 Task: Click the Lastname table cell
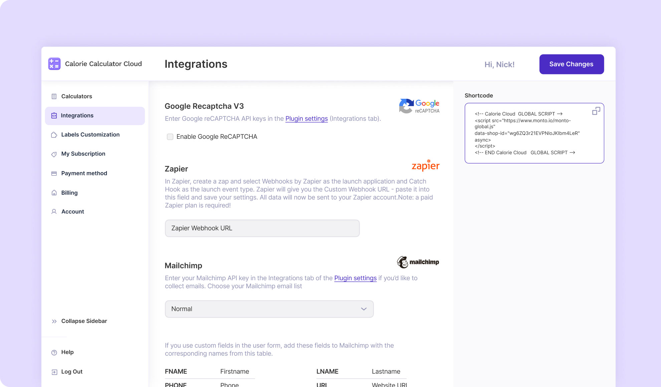coord(386,371)
